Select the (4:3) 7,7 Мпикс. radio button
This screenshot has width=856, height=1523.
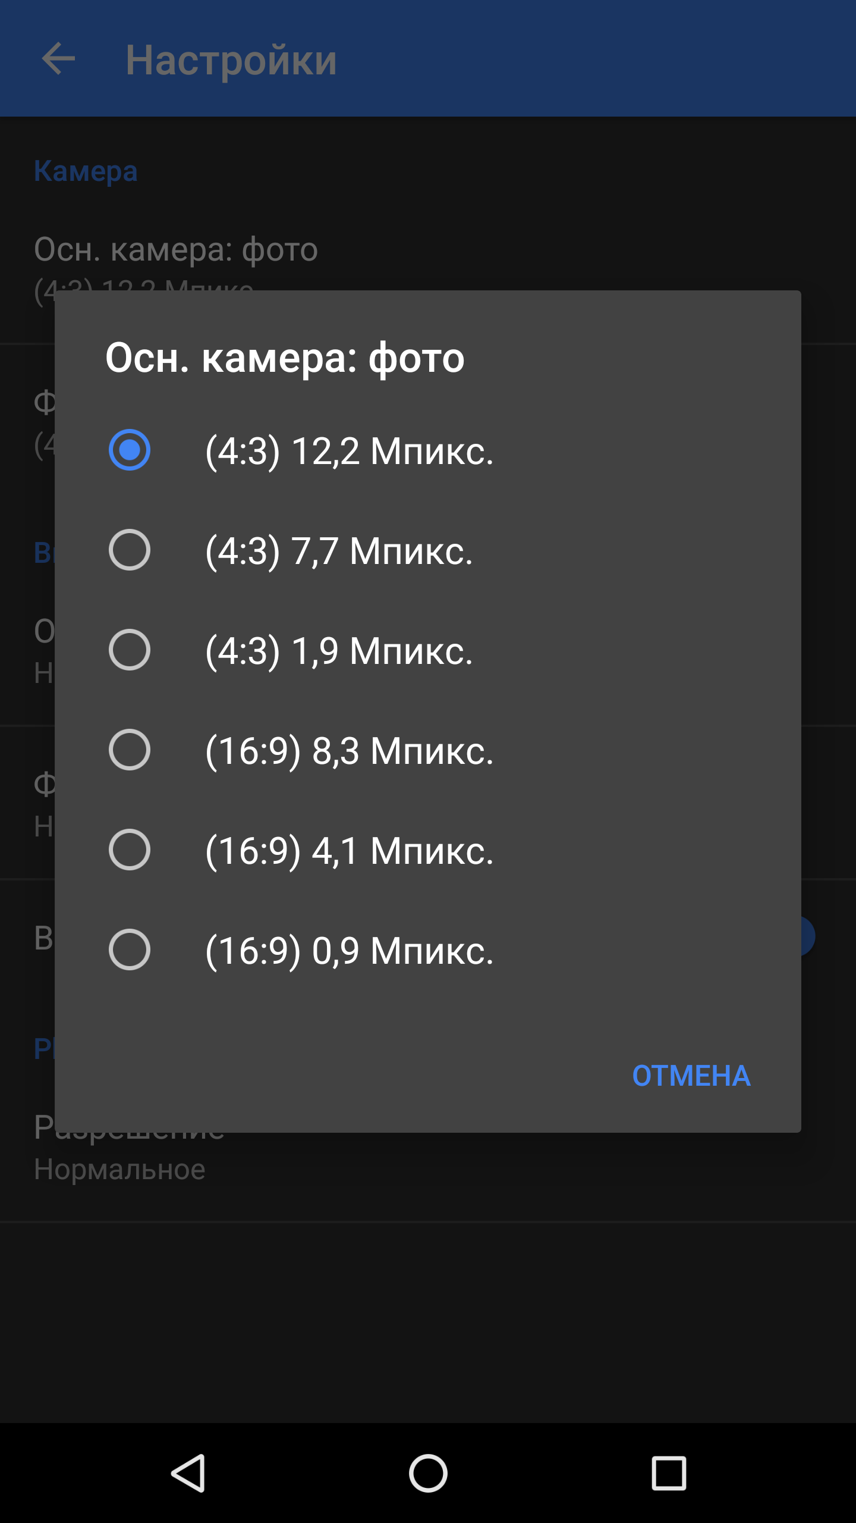(130, 550)
